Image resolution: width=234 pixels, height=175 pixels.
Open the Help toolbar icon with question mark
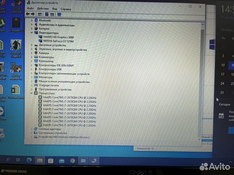[x=47, y=14]
